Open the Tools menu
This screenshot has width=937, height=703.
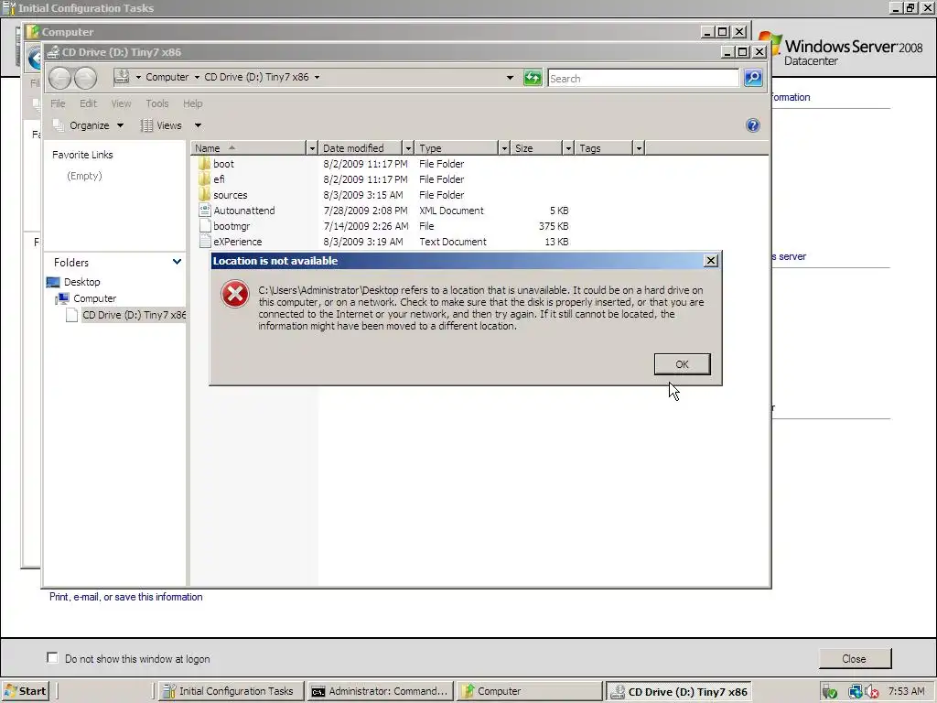157,103
